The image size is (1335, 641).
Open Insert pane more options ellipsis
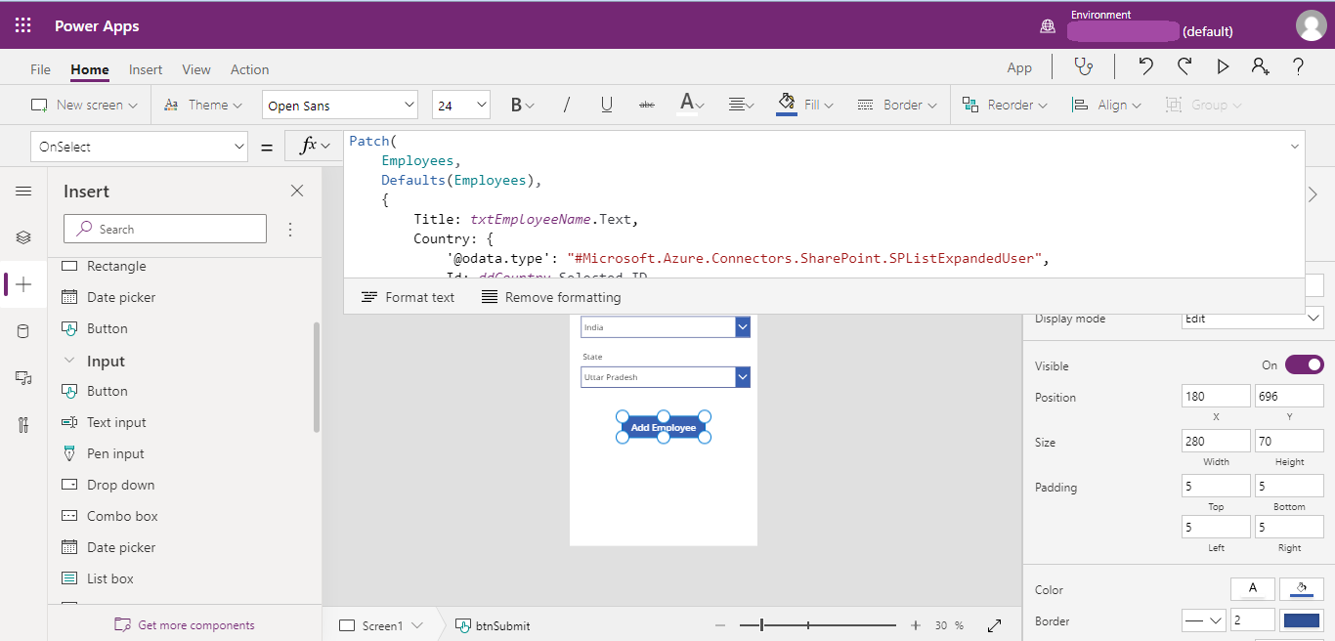point(290,230)
